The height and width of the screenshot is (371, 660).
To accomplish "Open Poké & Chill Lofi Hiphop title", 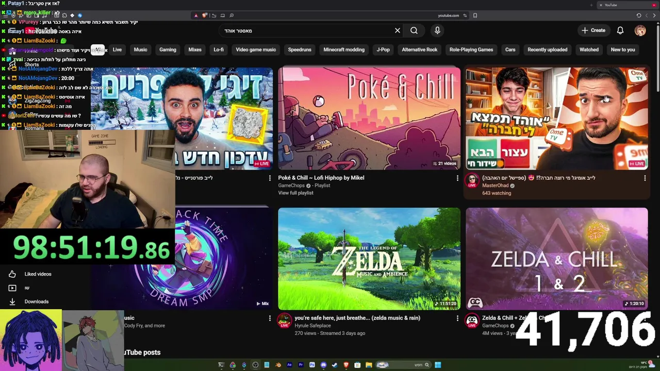I will coord(321,178).
